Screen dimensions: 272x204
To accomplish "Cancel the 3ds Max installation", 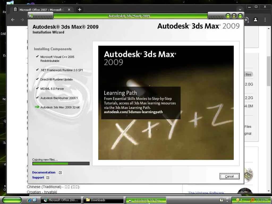I will pyautogui.click(x=229, y=176).
